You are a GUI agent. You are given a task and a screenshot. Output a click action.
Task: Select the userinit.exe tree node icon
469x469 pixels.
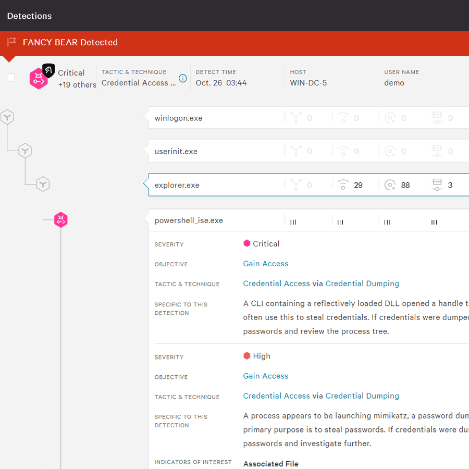25,151
